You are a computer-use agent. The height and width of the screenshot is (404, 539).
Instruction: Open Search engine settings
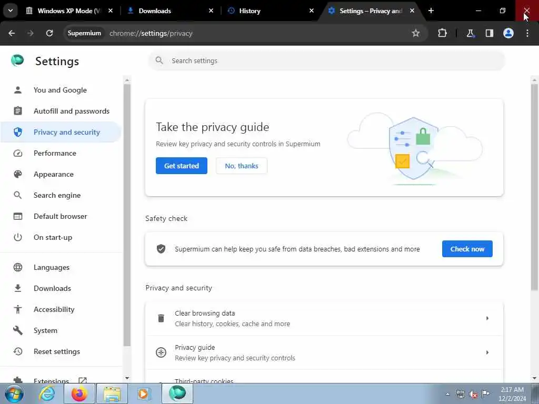click(61, 195)
